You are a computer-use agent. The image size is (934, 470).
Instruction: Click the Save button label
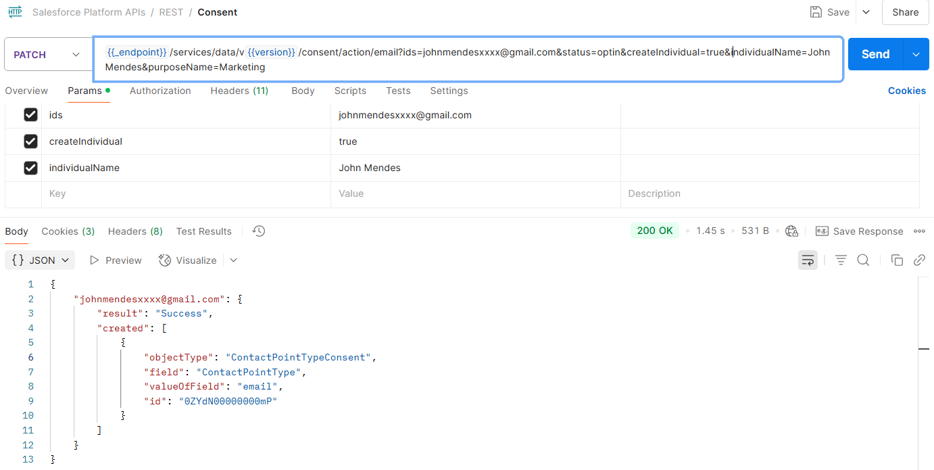[x=838, y=12]
